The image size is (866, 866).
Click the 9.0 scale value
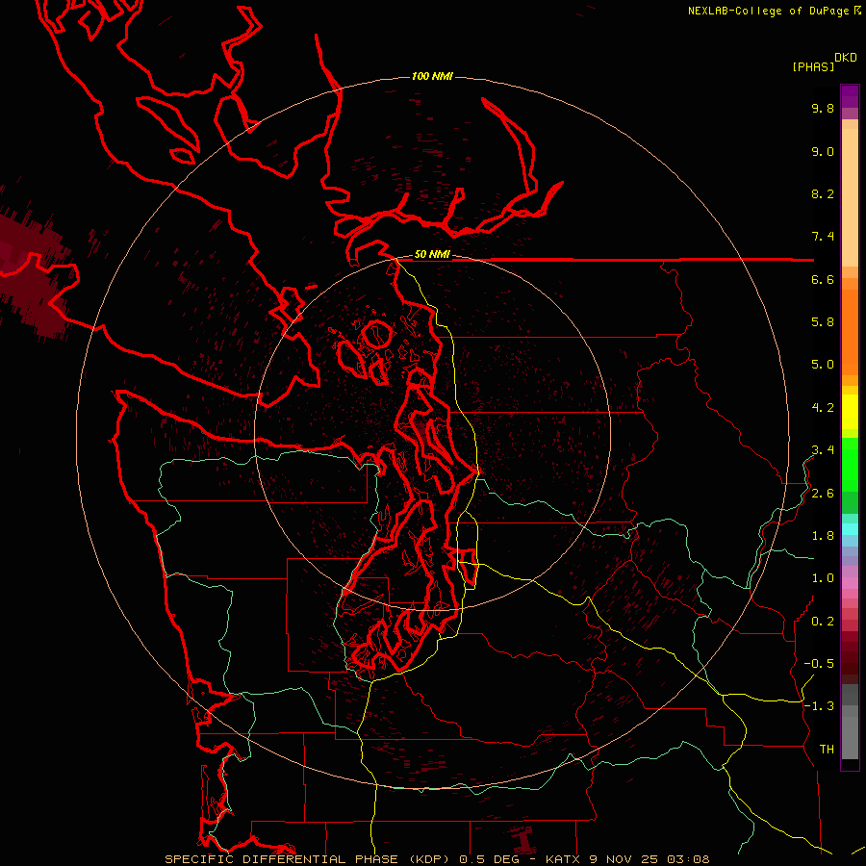tap(823, 151)
